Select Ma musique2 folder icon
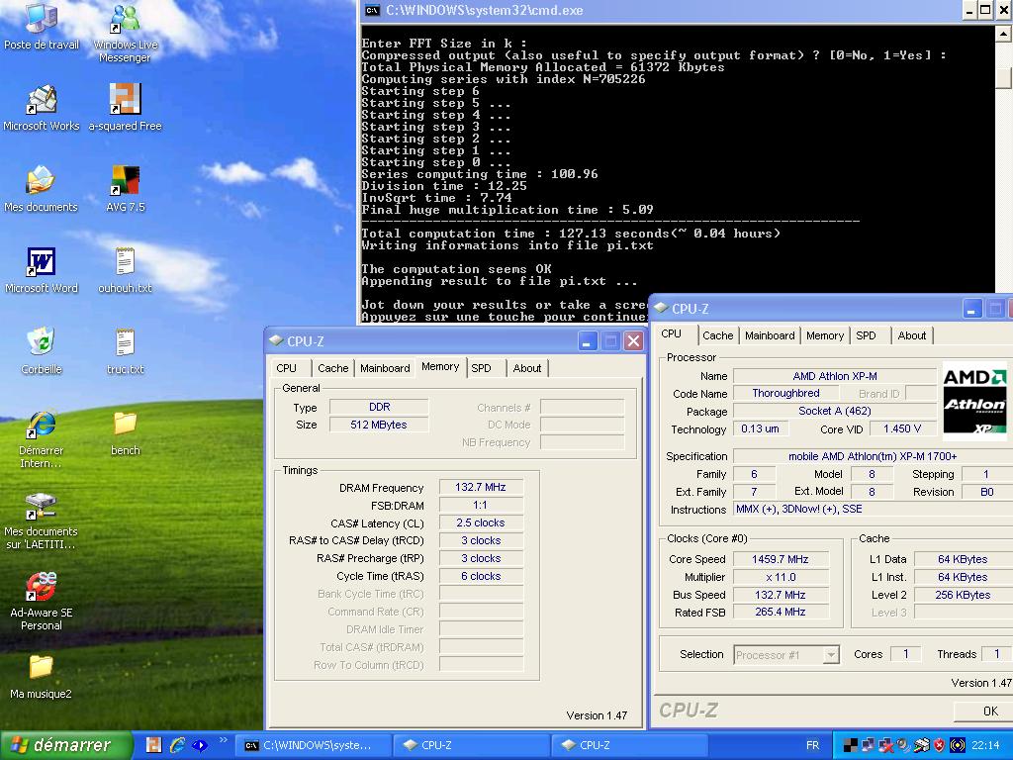Screen dimensions: 1013x760 [x=41, y=676]
